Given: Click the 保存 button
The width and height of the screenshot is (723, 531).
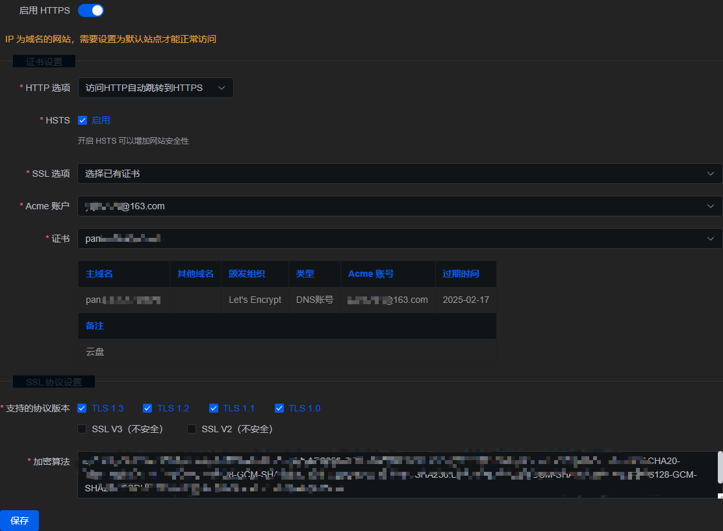Looking at the screenshot, I should pyautogui.click(x=19, y=521).
